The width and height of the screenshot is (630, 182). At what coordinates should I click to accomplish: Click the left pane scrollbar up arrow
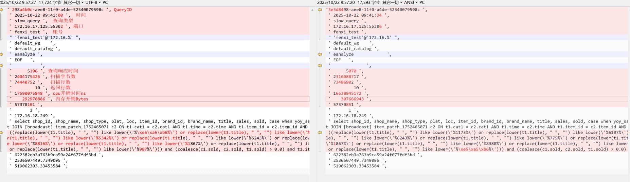point(312,10)
